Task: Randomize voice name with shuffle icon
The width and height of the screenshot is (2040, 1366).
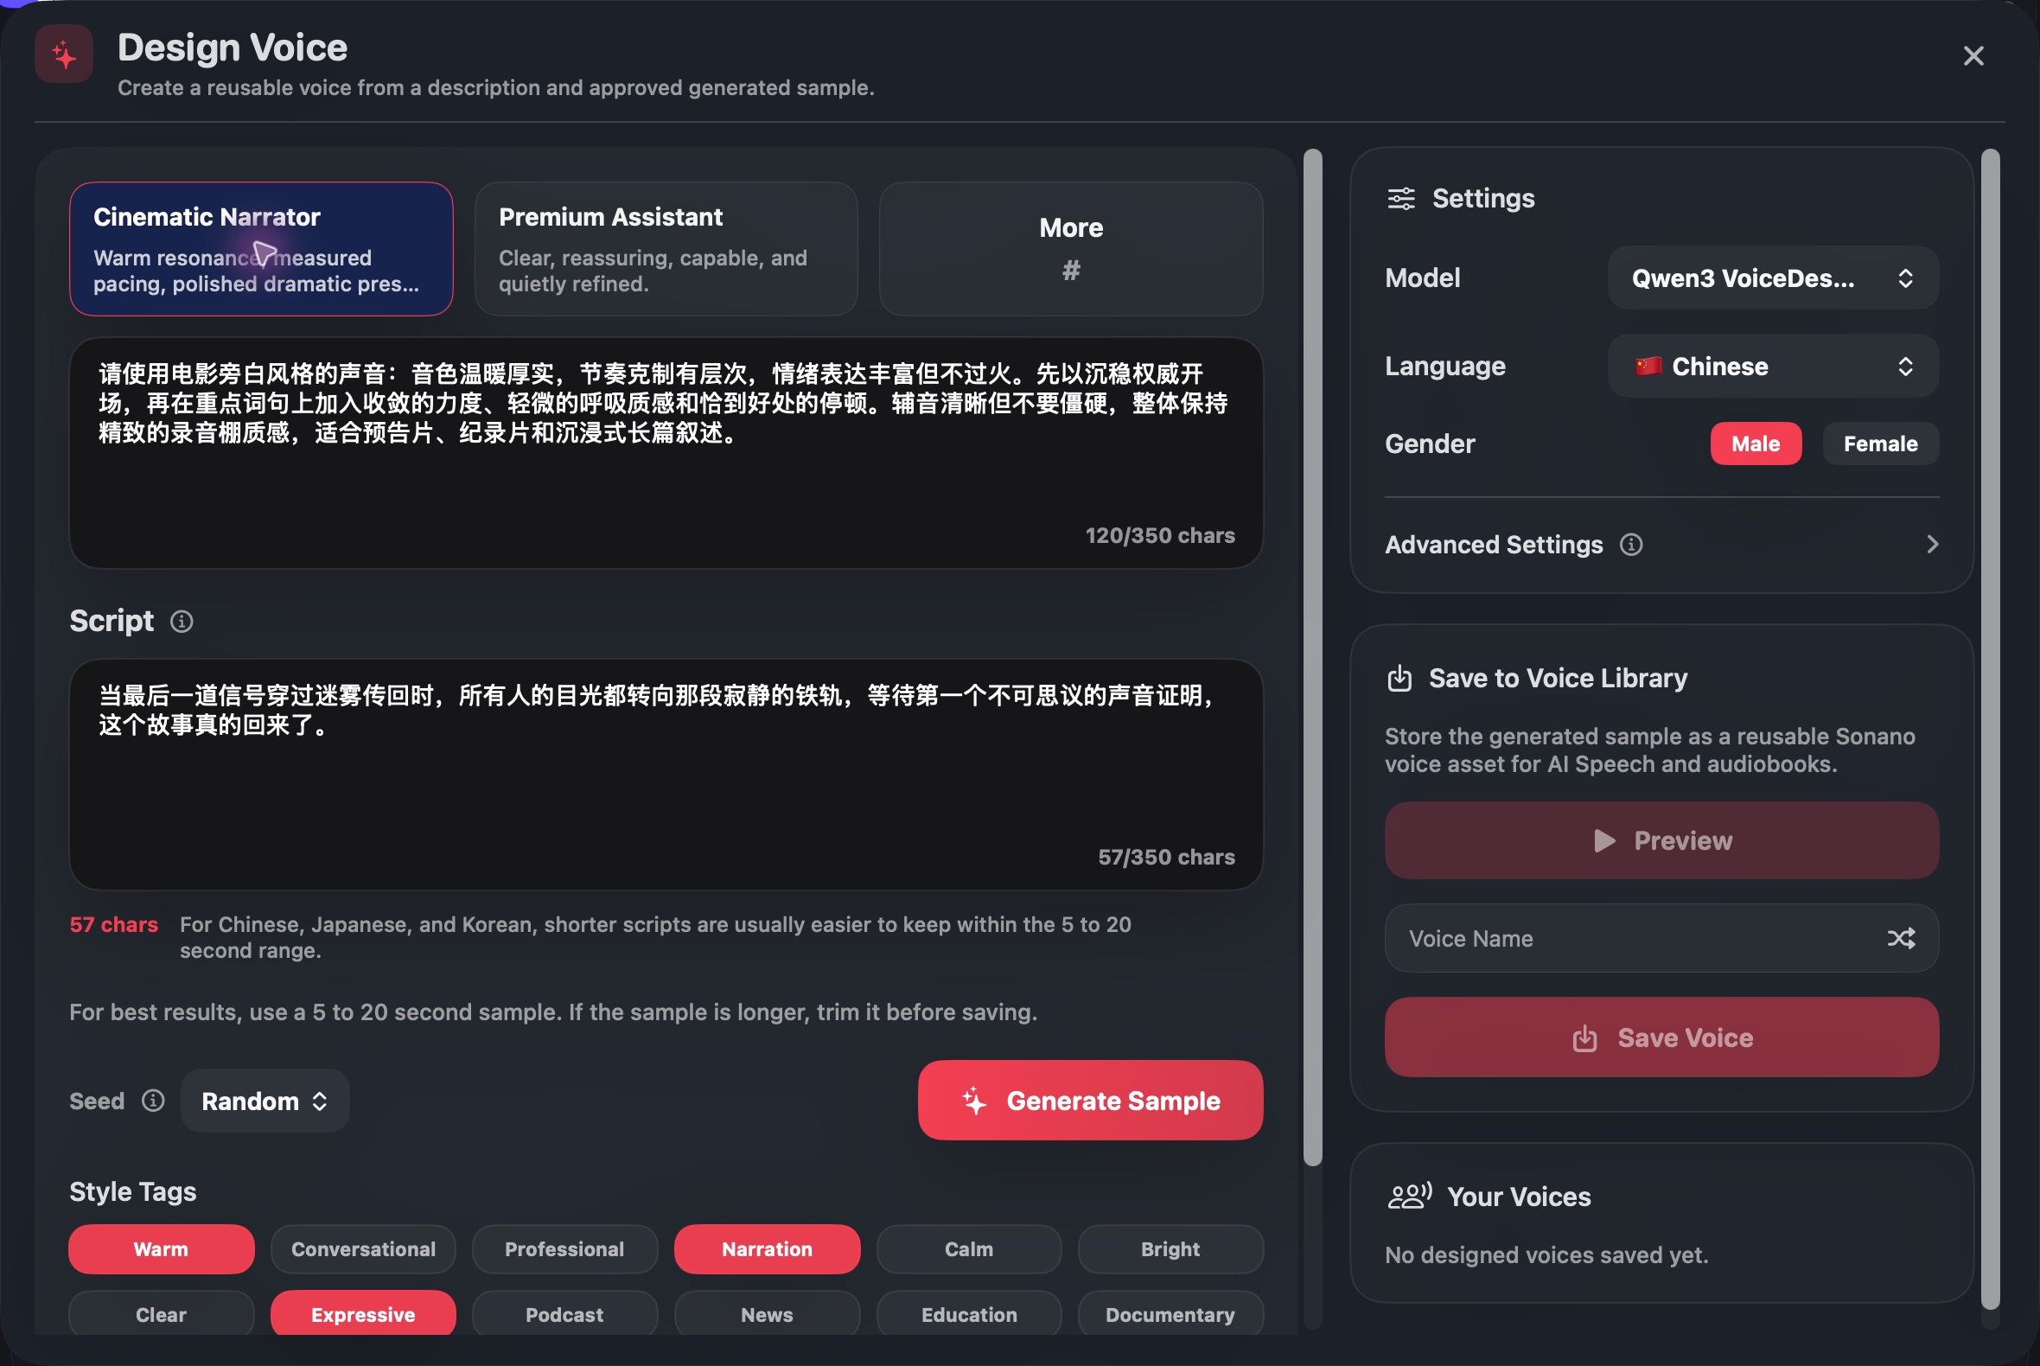Action: 1901,938
